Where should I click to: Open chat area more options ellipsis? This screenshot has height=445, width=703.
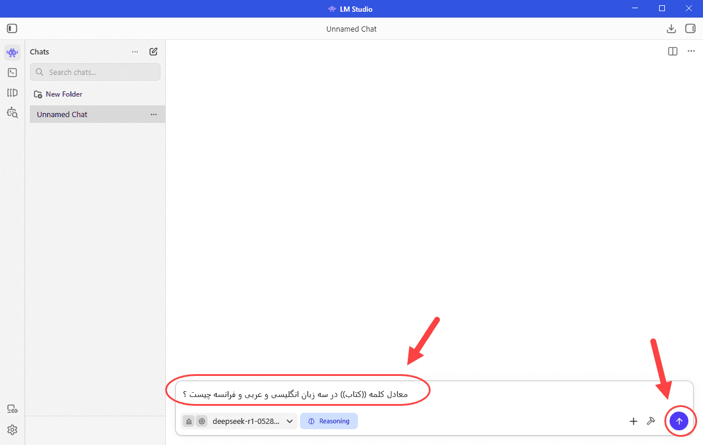coord(691,52)
